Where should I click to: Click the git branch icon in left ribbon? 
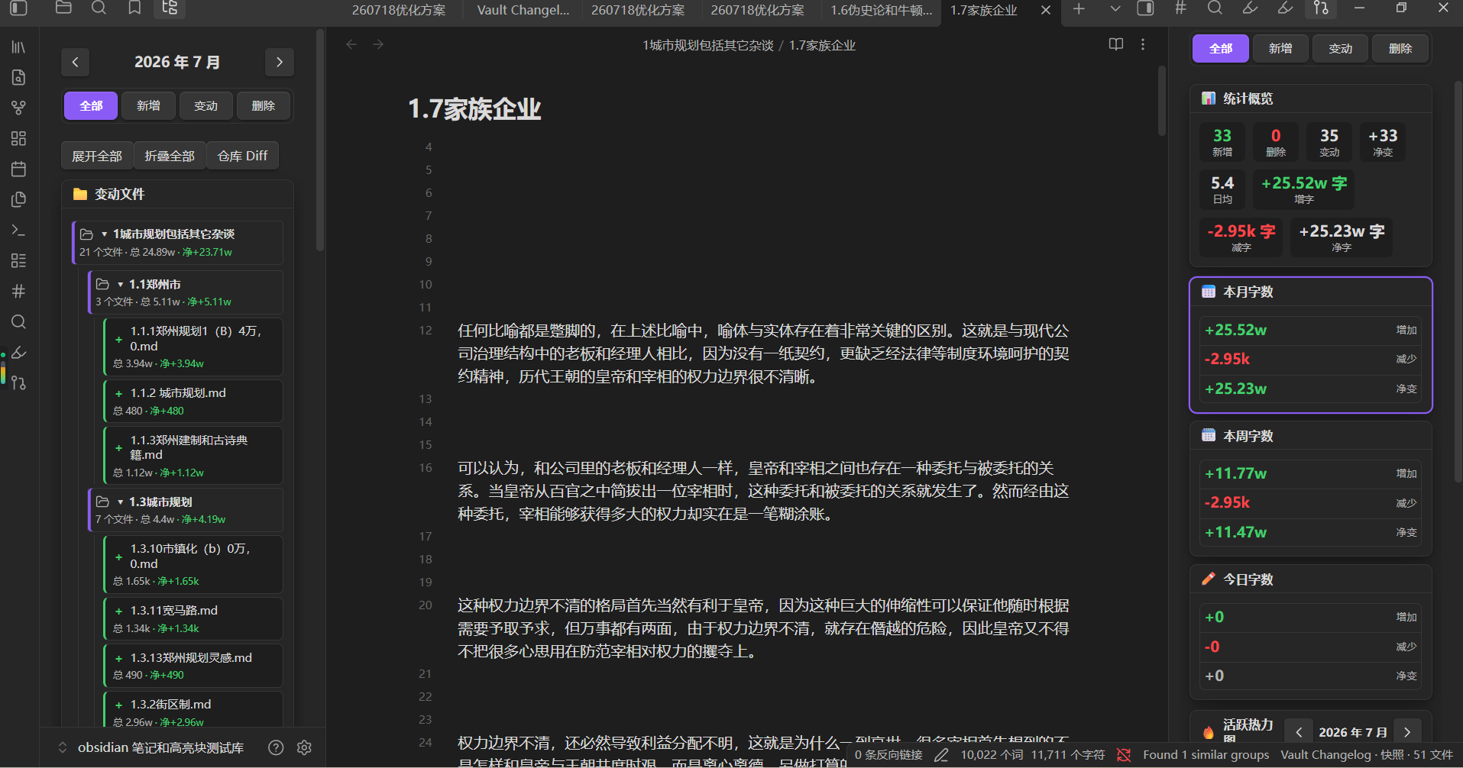(x=18, y=382)
